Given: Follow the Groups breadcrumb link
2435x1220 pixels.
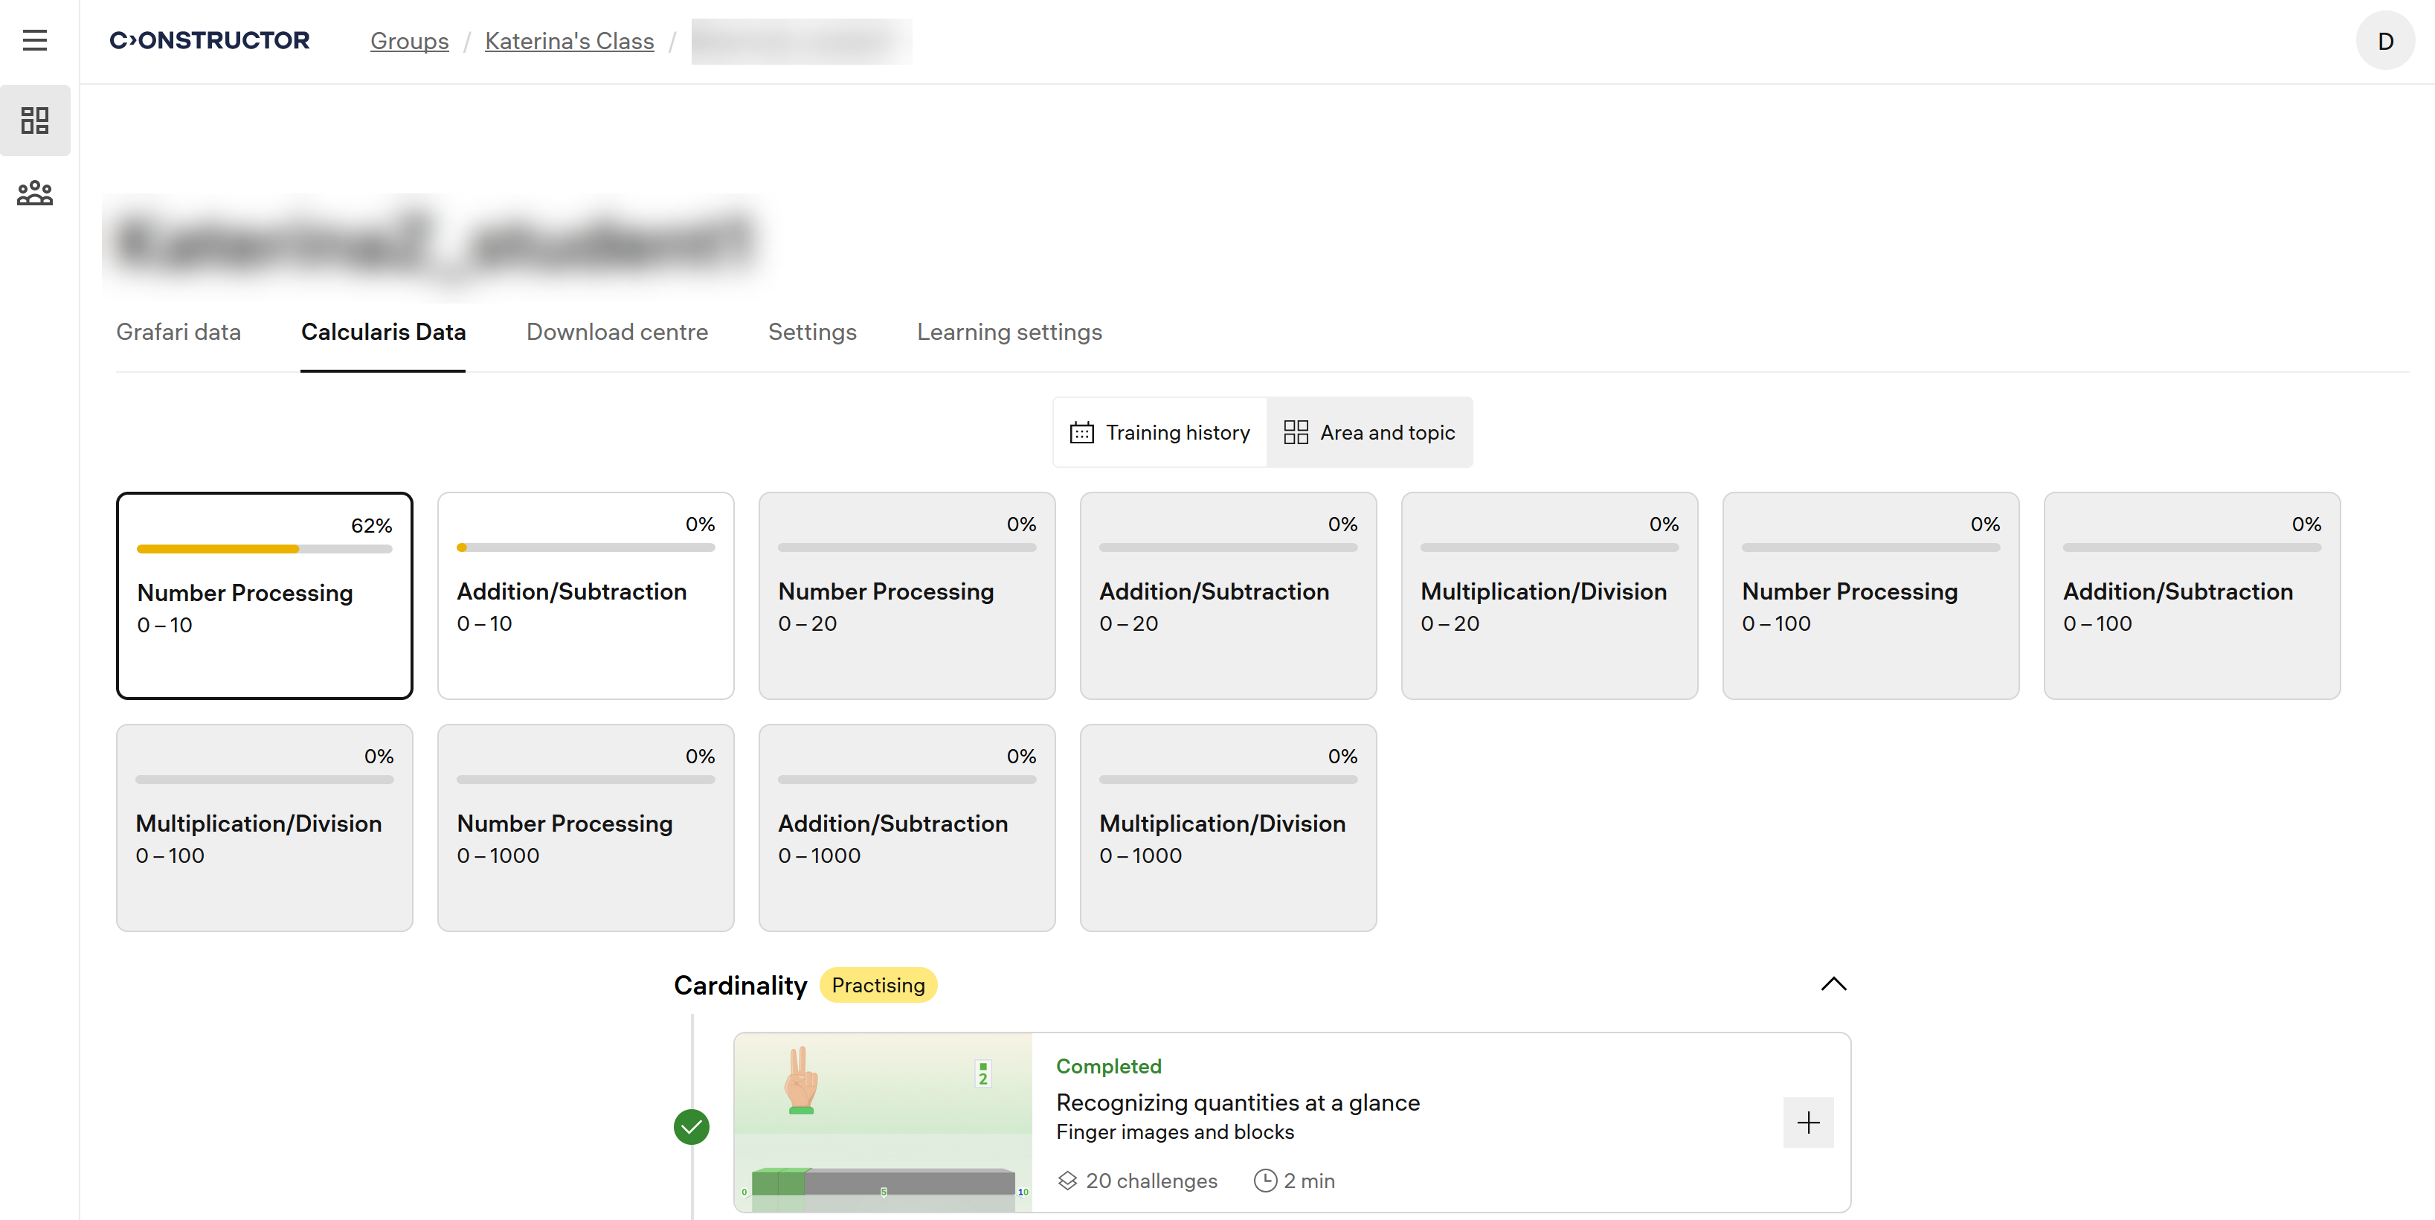Looking at the screenshot, I should click(409, 42).
